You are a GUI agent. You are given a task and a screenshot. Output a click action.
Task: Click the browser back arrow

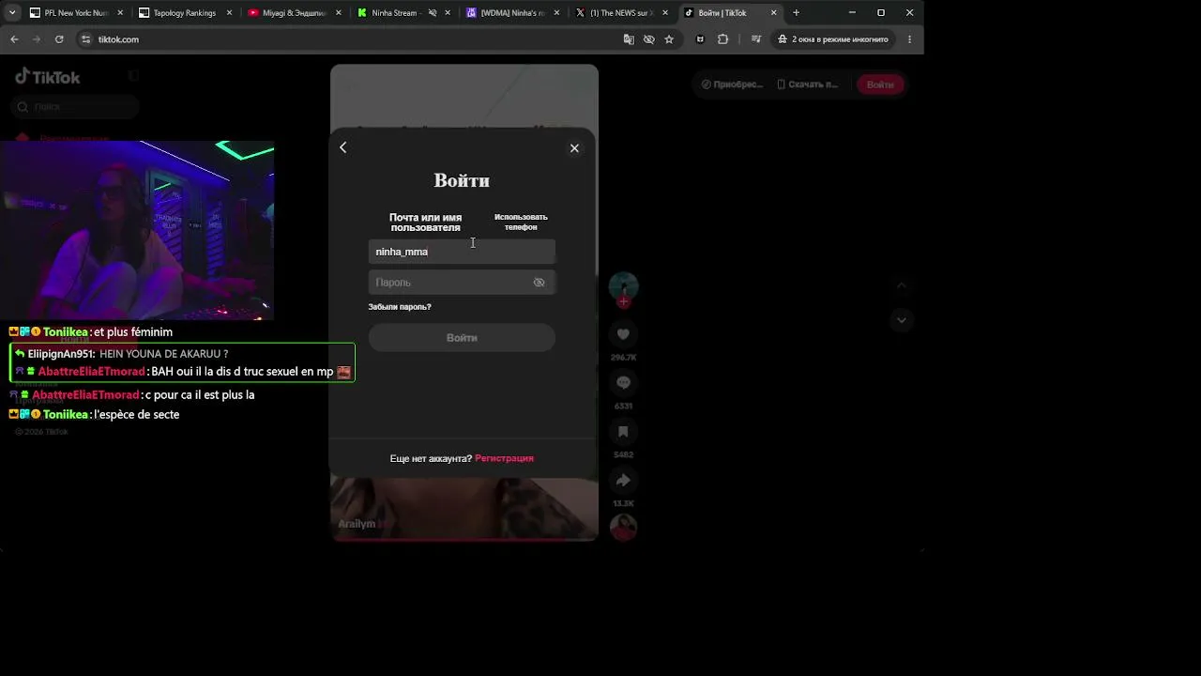[x=14, y=39]
